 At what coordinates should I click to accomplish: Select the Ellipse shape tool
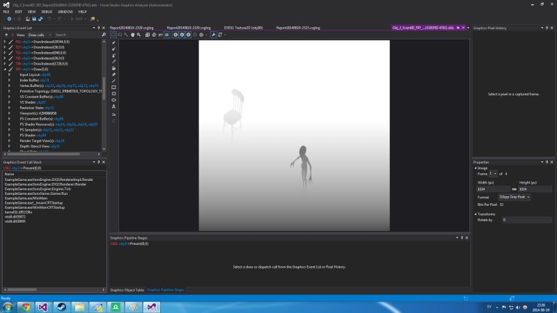click(x=113, y=100)
